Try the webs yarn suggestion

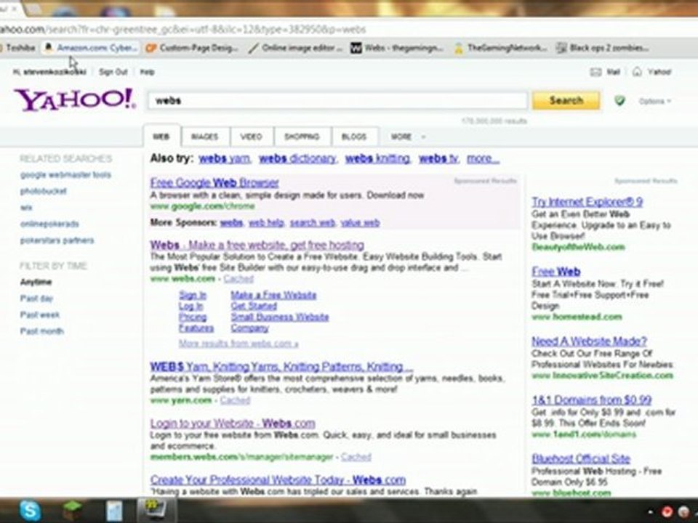click(225, 158)
